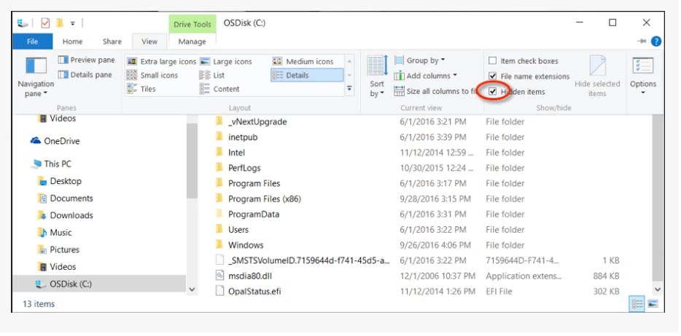This screenshot has width=681, height=336.
Task: Open Customize Quick Access Toolbar dropdown
Action: coord(73,23)
